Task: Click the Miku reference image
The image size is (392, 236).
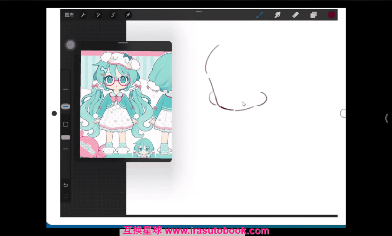Action: [126, 104]
